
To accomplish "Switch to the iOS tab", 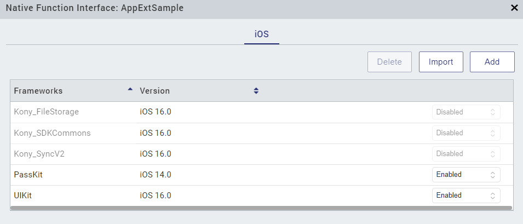I will [262, 34].
